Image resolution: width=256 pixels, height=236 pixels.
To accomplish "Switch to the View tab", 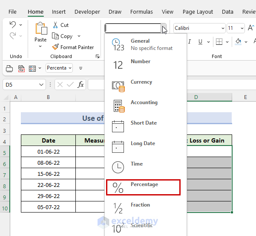I will (167, 12).
